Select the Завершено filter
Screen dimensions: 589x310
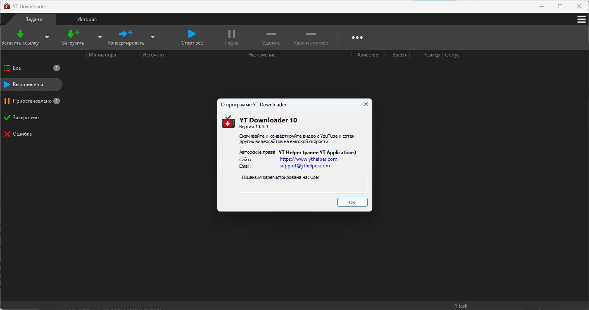click(x=31, y=117)
